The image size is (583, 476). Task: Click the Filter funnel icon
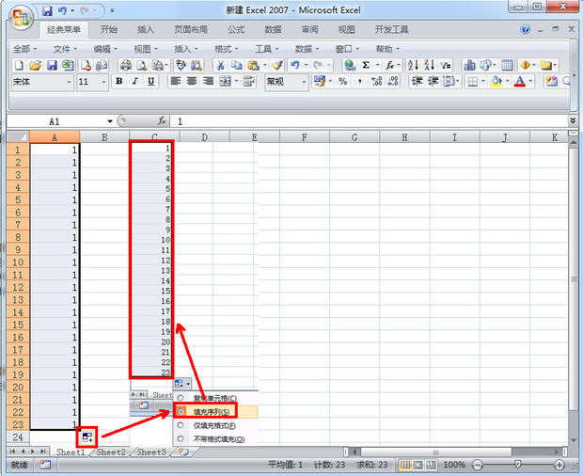446,66
